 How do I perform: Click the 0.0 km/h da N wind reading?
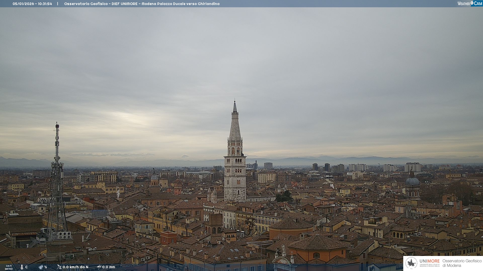75,267
